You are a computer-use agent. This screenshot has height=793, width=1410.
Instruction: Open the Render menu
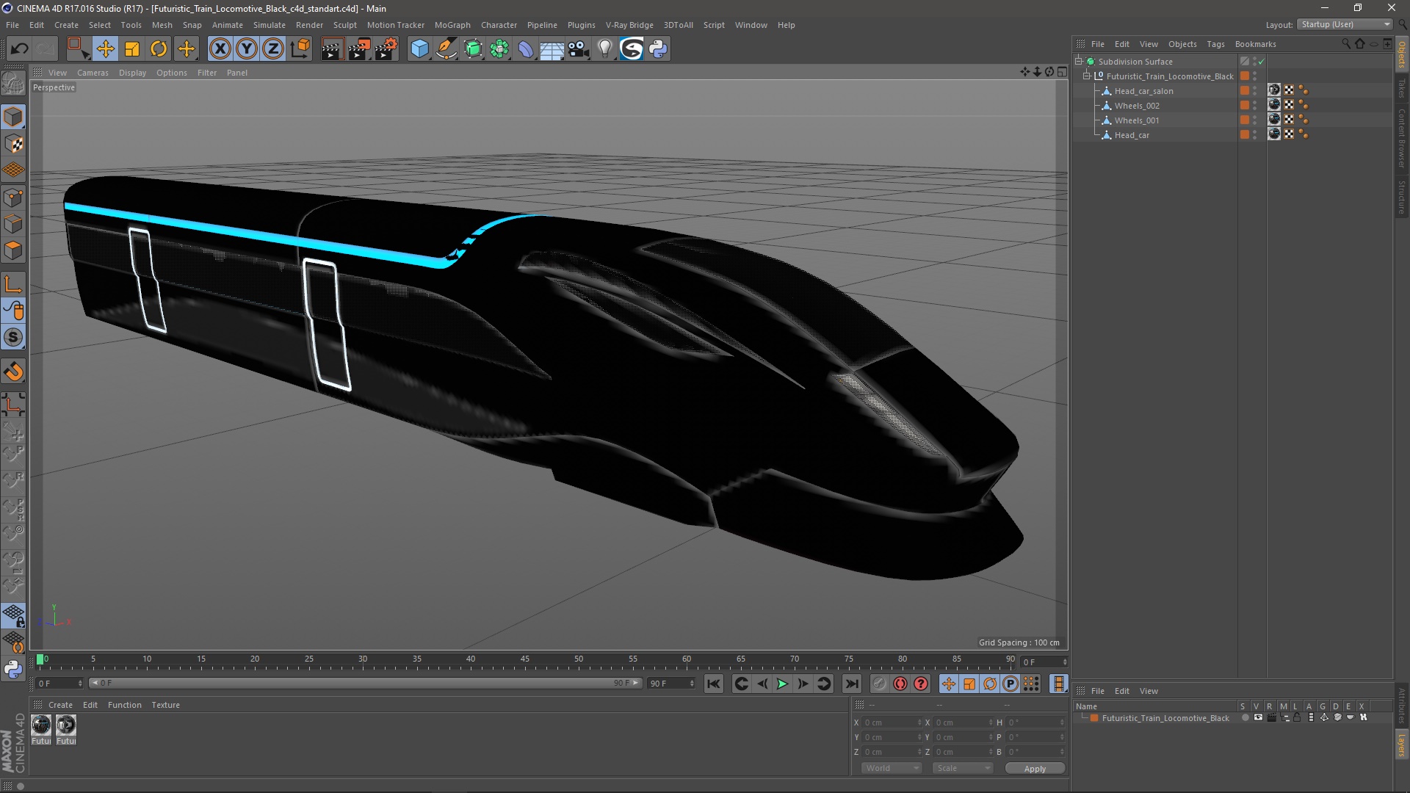(x=309, y=25)
